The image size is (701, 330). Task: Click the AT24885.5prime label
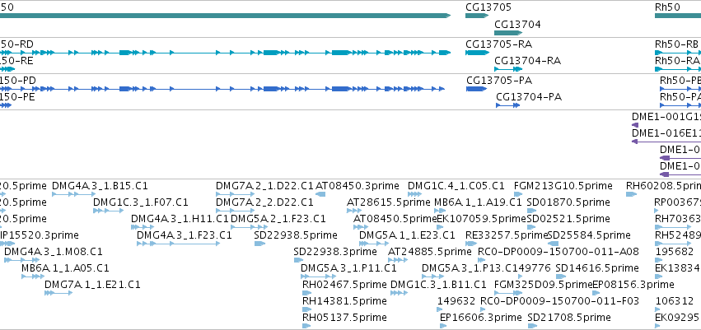click(430, 252)
